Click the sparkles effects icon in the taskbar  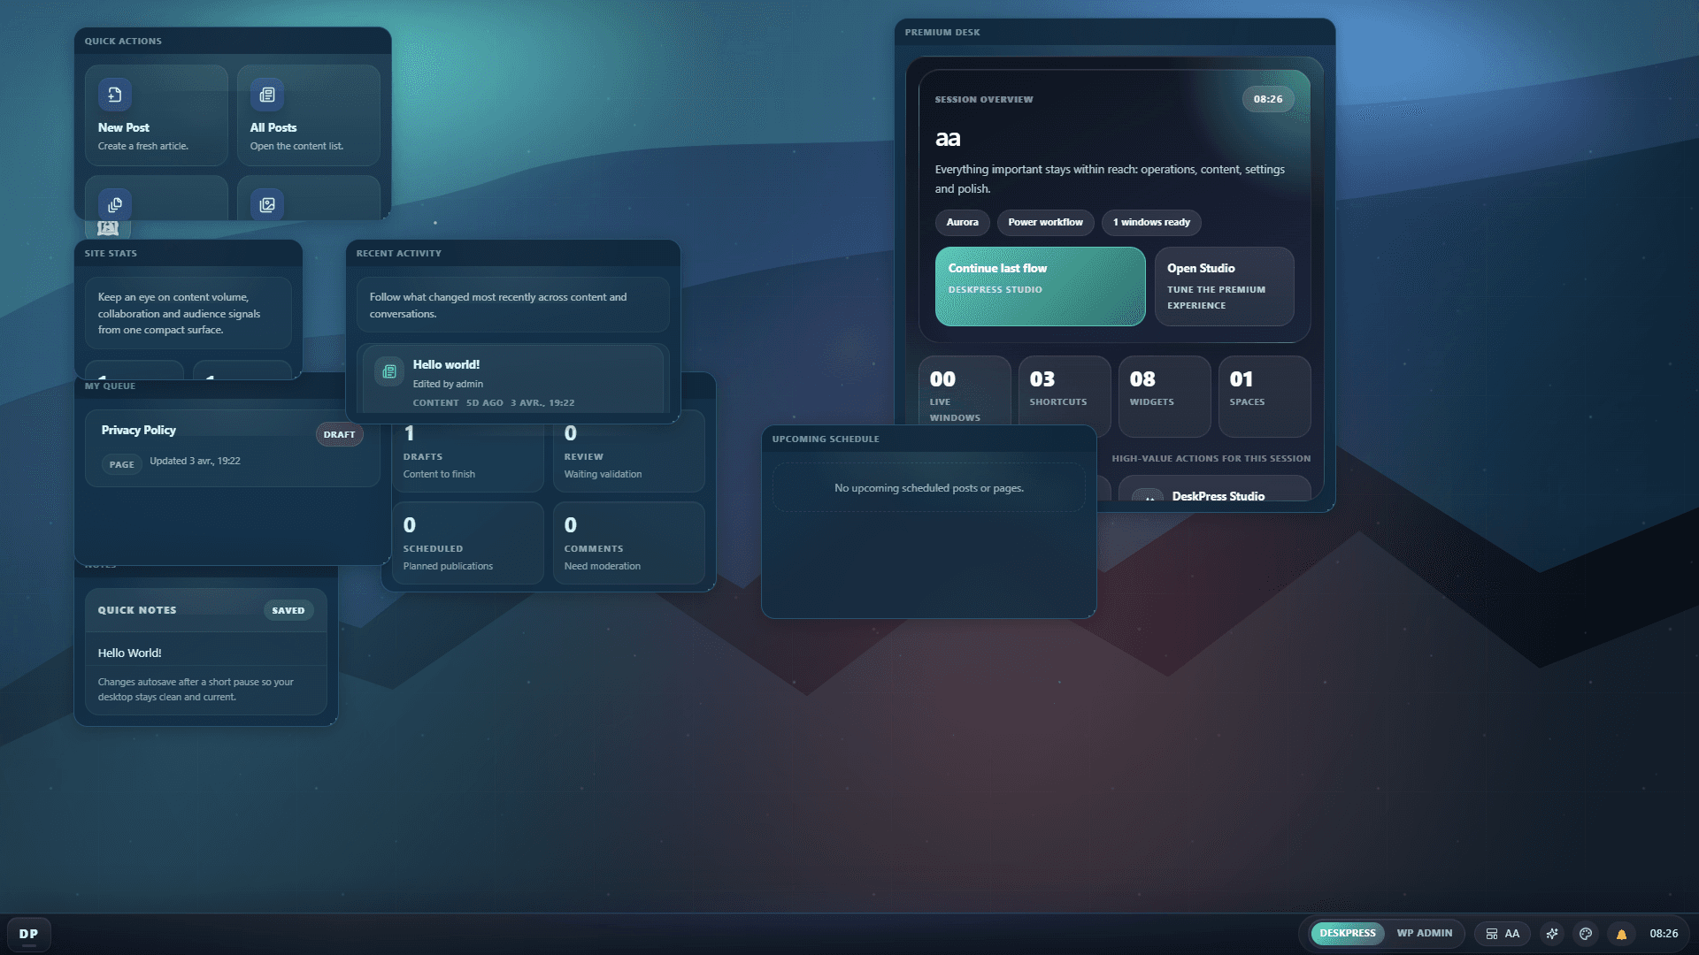1551,933
